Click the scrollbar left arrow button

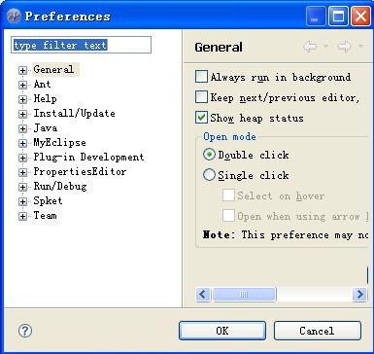pyautogui.click(x=203, y=295)
